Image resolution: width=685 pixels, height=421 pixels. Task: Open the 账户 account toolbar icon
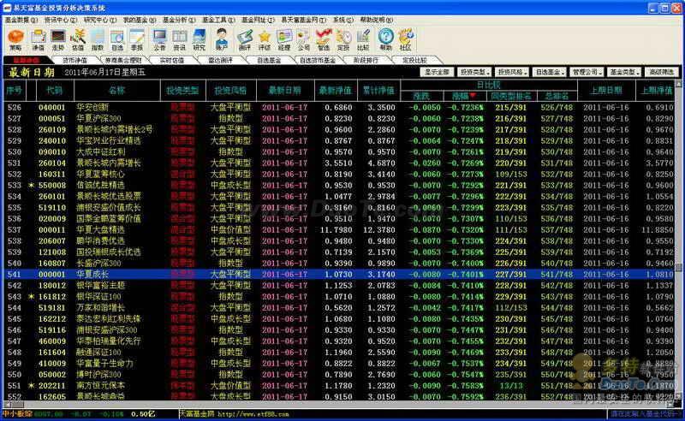pos(222,39)
